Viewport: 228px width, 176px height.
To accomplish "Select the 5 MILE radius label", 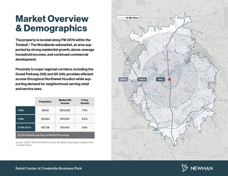I will 123,79.
